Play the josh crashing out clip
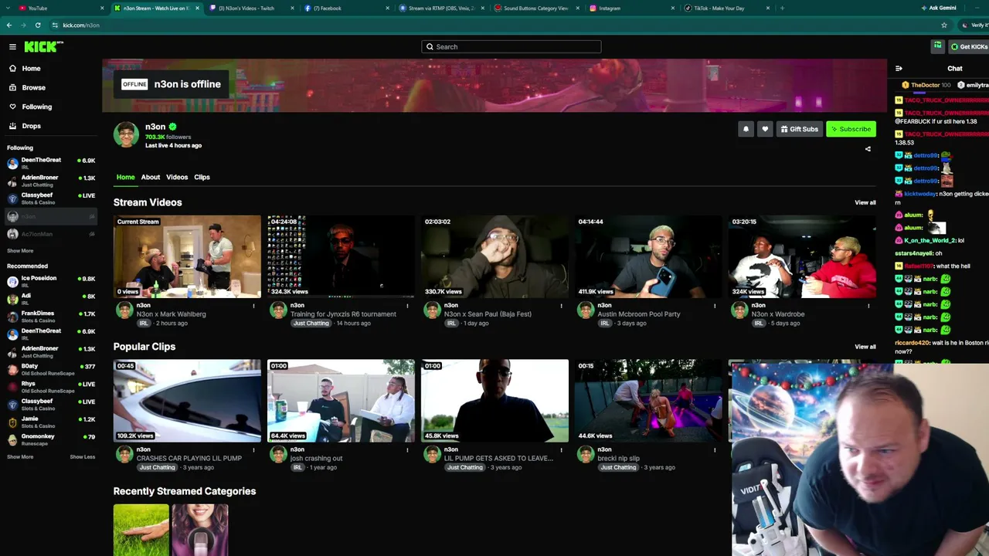 tap(341, 401)
